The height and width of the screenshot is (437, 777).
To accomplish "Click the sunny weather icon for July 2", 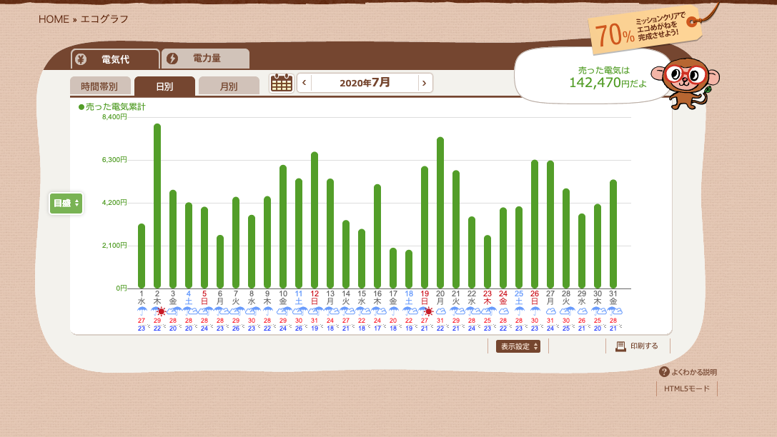I will (162, 311).
